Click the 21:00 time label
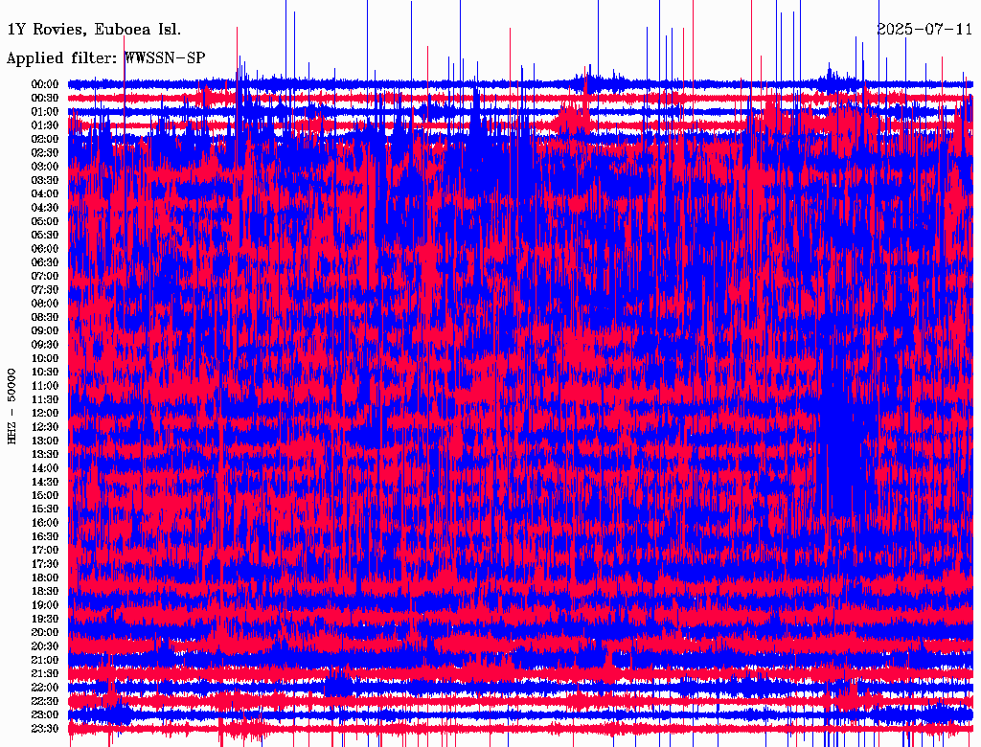 click(x=46, y=660)
